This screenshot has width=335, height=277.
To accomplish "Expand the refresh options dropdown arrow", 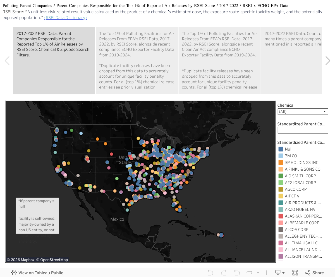I will [258, 273].
